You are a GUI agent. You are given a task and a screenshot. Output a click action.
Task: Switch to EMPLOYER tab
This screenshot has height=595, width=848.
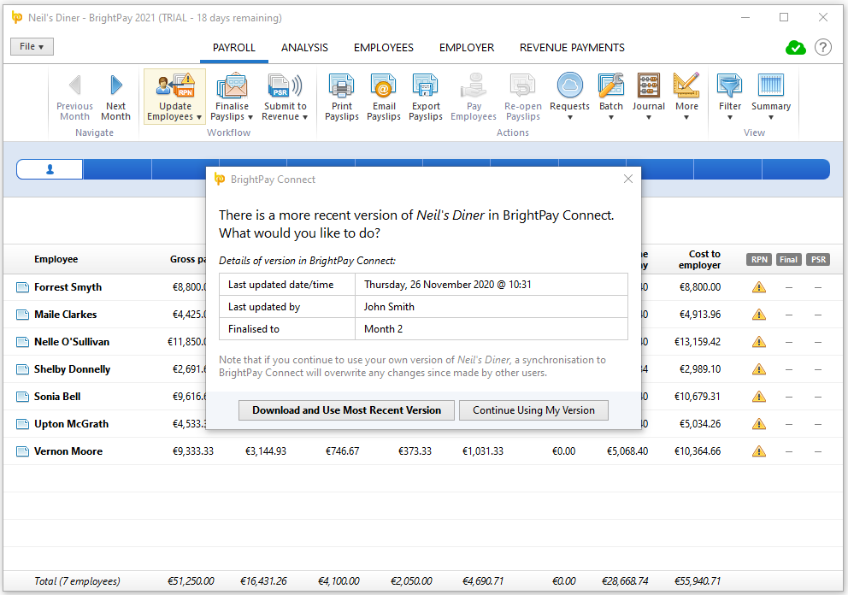point(467,48)
